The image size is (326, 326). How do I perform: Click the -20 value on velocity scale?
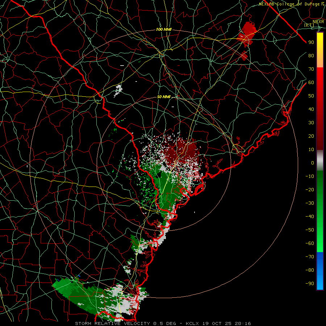pyautogui.click(x=310, y=189)
